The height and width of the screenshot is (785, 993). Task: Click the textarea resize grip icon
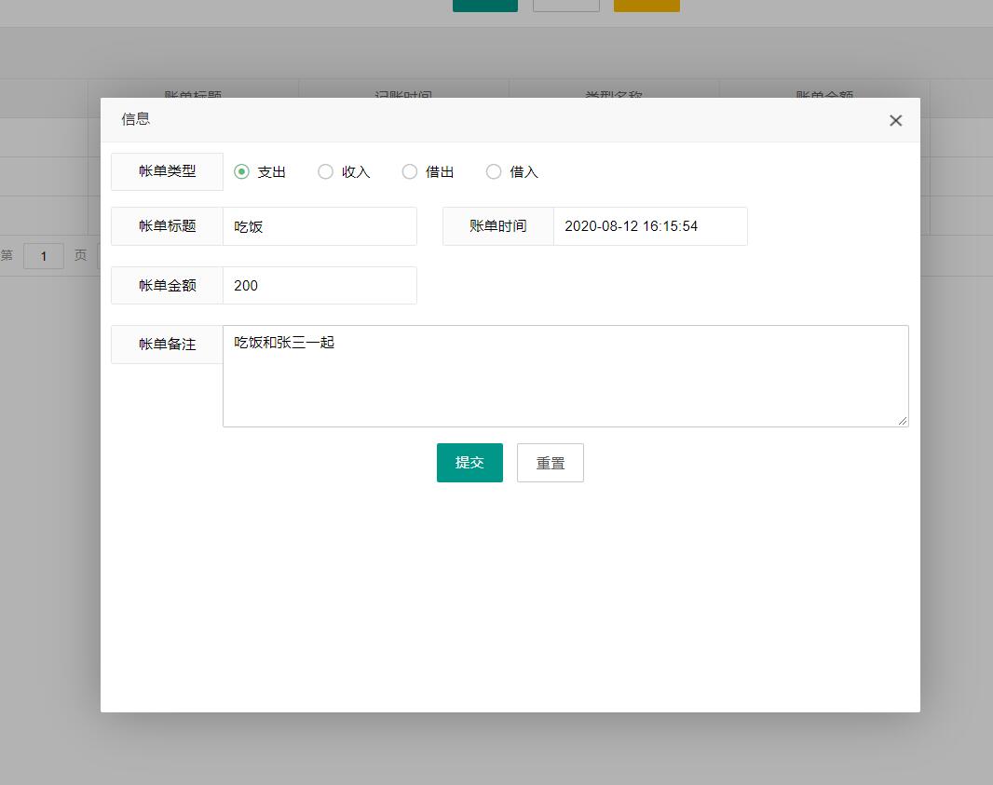(904, 422)
